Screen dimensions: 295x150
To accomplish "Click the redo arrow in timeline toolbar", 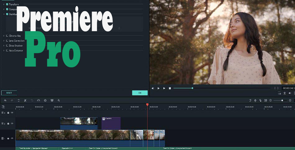I will [12, 101].
